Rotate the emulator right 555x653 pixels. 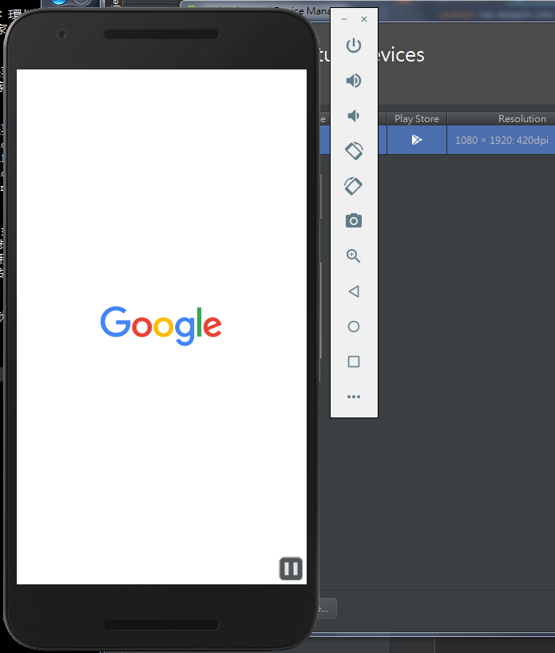click(354, 186)
